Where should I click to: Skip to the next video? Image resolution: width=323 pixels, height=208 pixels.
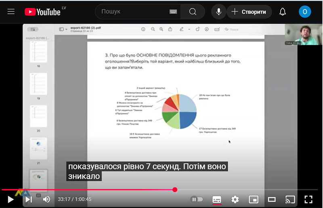click(x=29, y=199)
